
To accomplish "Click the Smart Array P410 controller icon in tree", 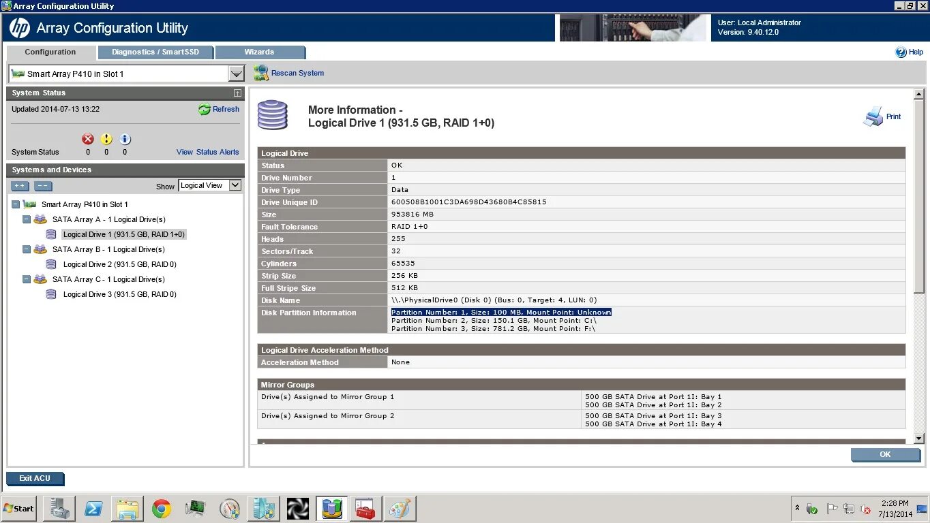I will (29, 204).
